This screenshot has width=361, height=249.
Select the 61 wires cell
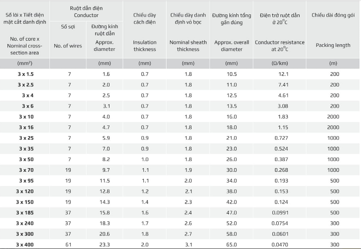(70, 245)
